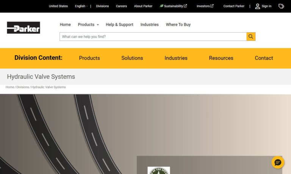291x174 pixels.
Task: Click the Investors text link
Action: click(x=203, y=6)
